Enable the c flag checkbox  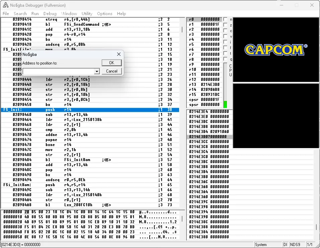(x=225, y=31)
